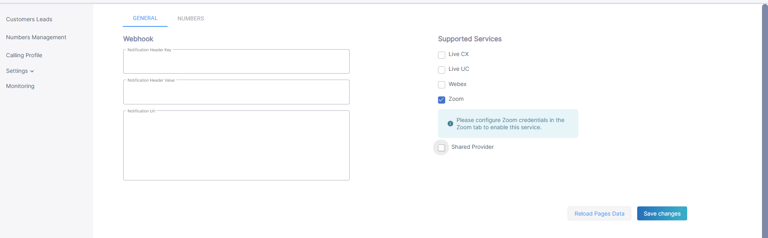768x238 pixels.
Task: Switch to the NUMBERS tab
Action: click(190, 18)
